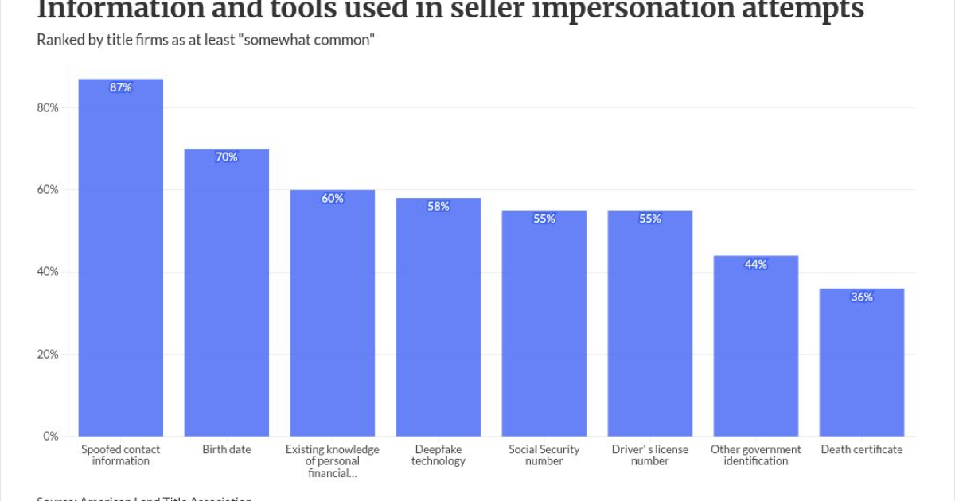Screen dimensions: 955x501
Task: Click the 58% value label
Action: pos(438,207)
